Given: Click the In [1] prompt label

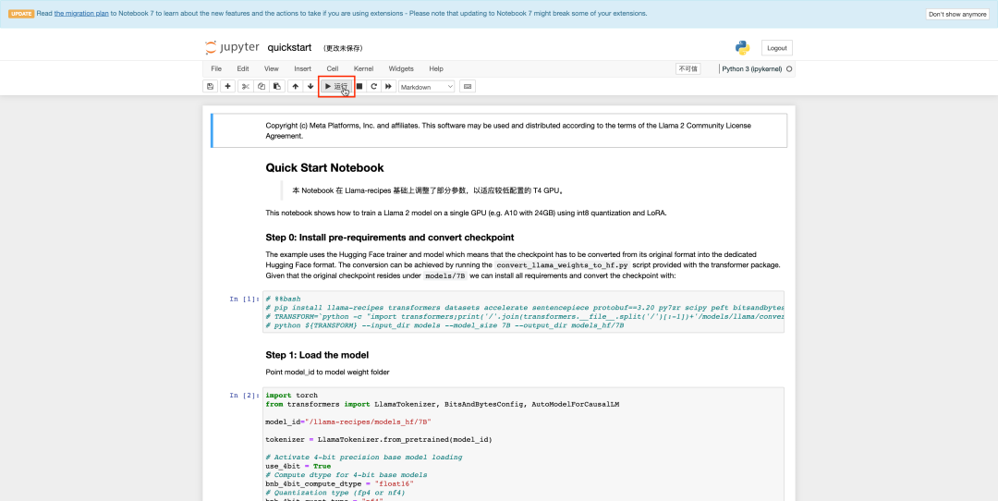Looking at the screenshot, I should 244,299.
